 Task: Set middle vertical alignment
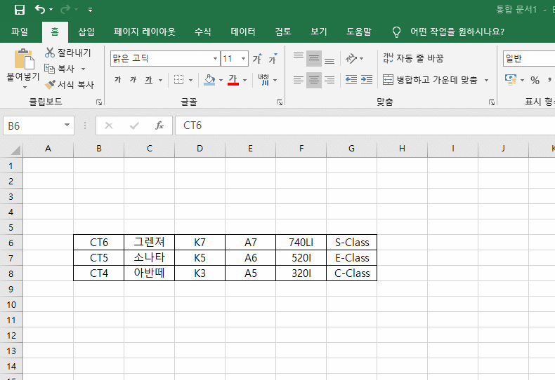coord(314,58)
